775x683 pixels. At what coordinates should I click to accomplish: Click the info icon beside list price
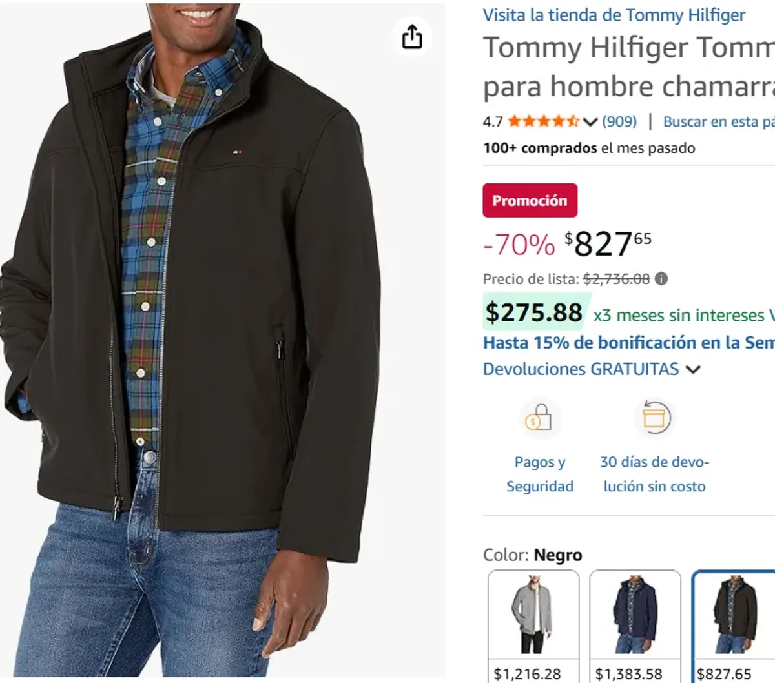pyautogui.click(x=661, y=279)
